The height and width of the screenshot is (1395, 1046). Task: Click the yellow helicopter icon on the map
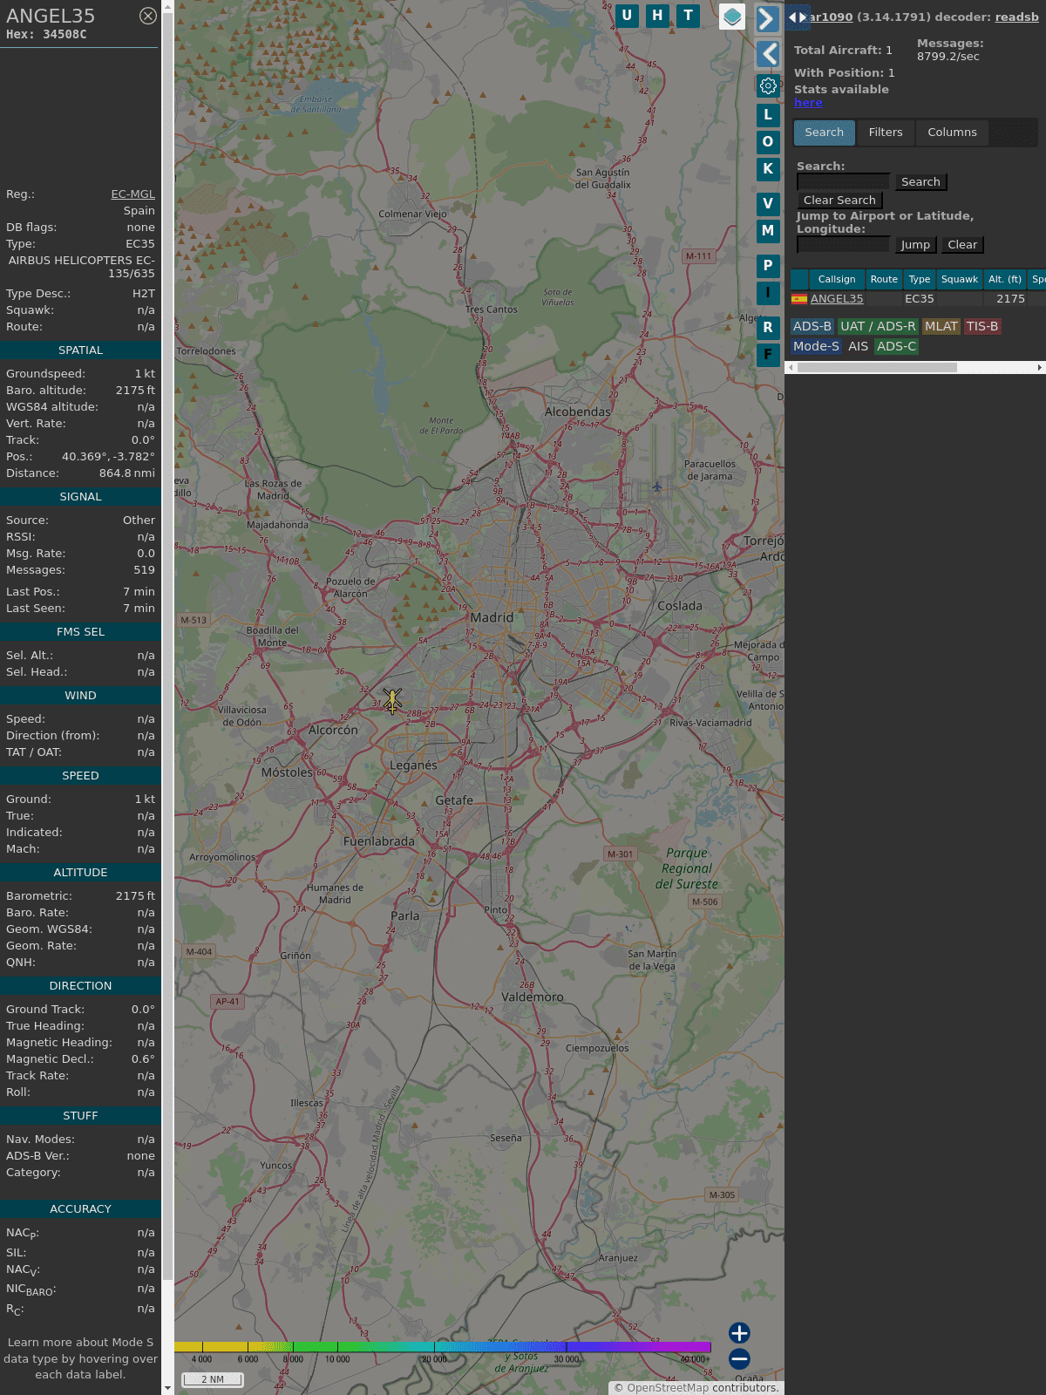tap(392, 699)
